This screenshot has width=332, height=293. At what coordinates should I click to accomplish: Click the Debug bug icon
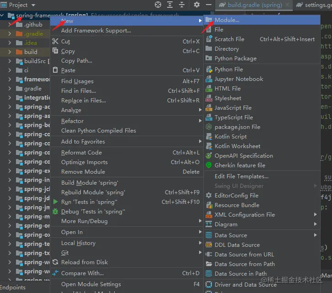click(55, 211)
